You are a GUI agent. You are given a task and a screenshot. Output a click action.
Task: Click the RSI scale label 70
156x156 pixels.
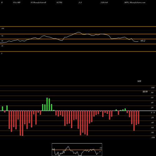[2, 36]
